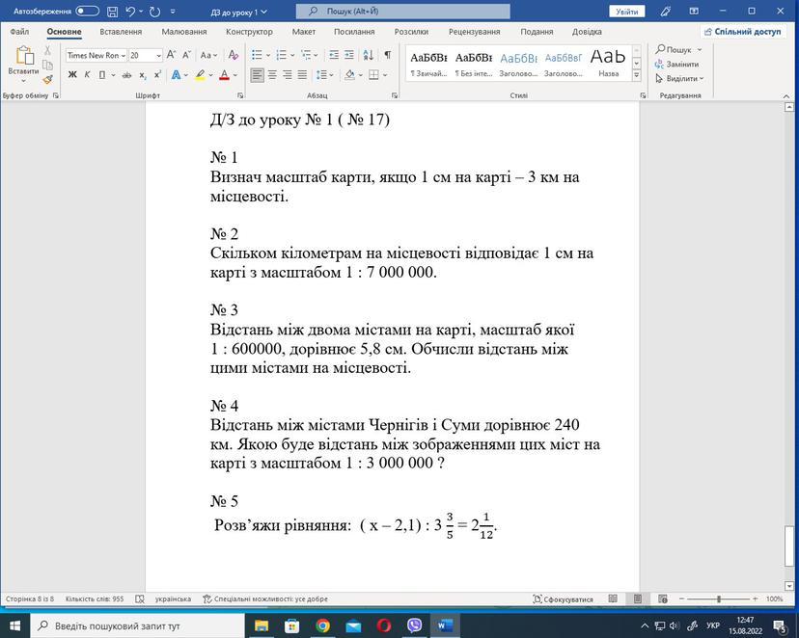This screenshot has width=799, height=638.
Task: Open Google Chrome from the taskbar
Action: point(322,625)
